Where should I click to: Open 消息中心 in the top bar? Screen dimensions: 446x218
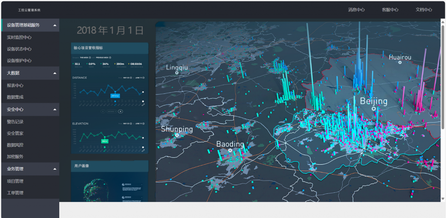coord(356,10)
